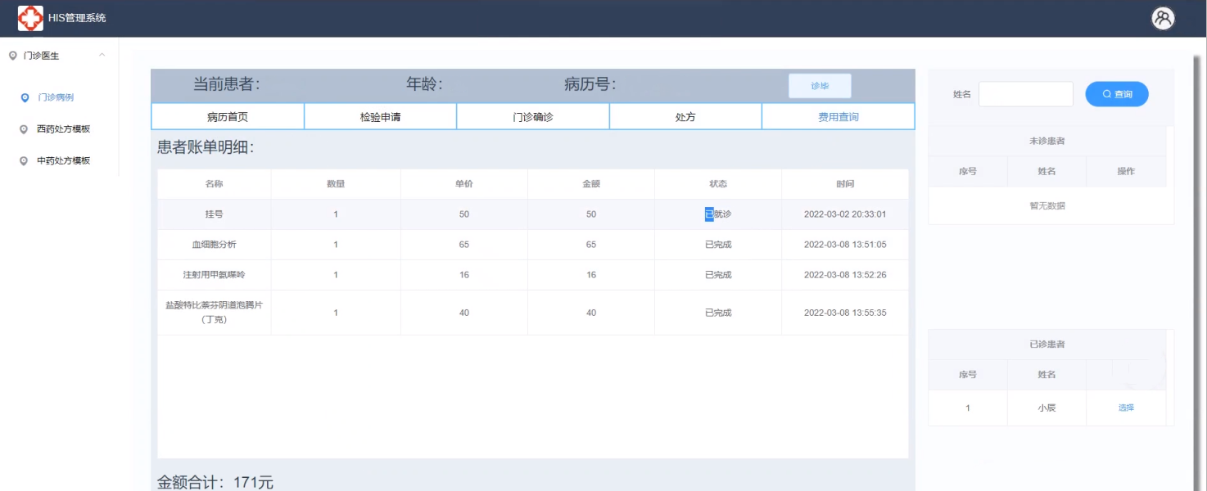1207x491 pixels.
Task: Click the pin icon beside 中药处方模板
Action: [x=25, y=161]
